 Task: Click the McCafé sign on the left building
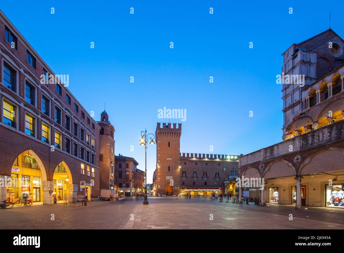(15, 169)
